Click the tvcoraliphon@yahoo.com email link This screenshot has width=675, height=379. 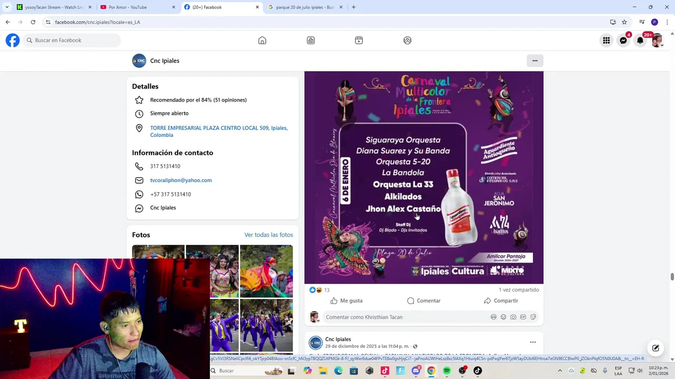pyautogui.click(x=181, y=180)
